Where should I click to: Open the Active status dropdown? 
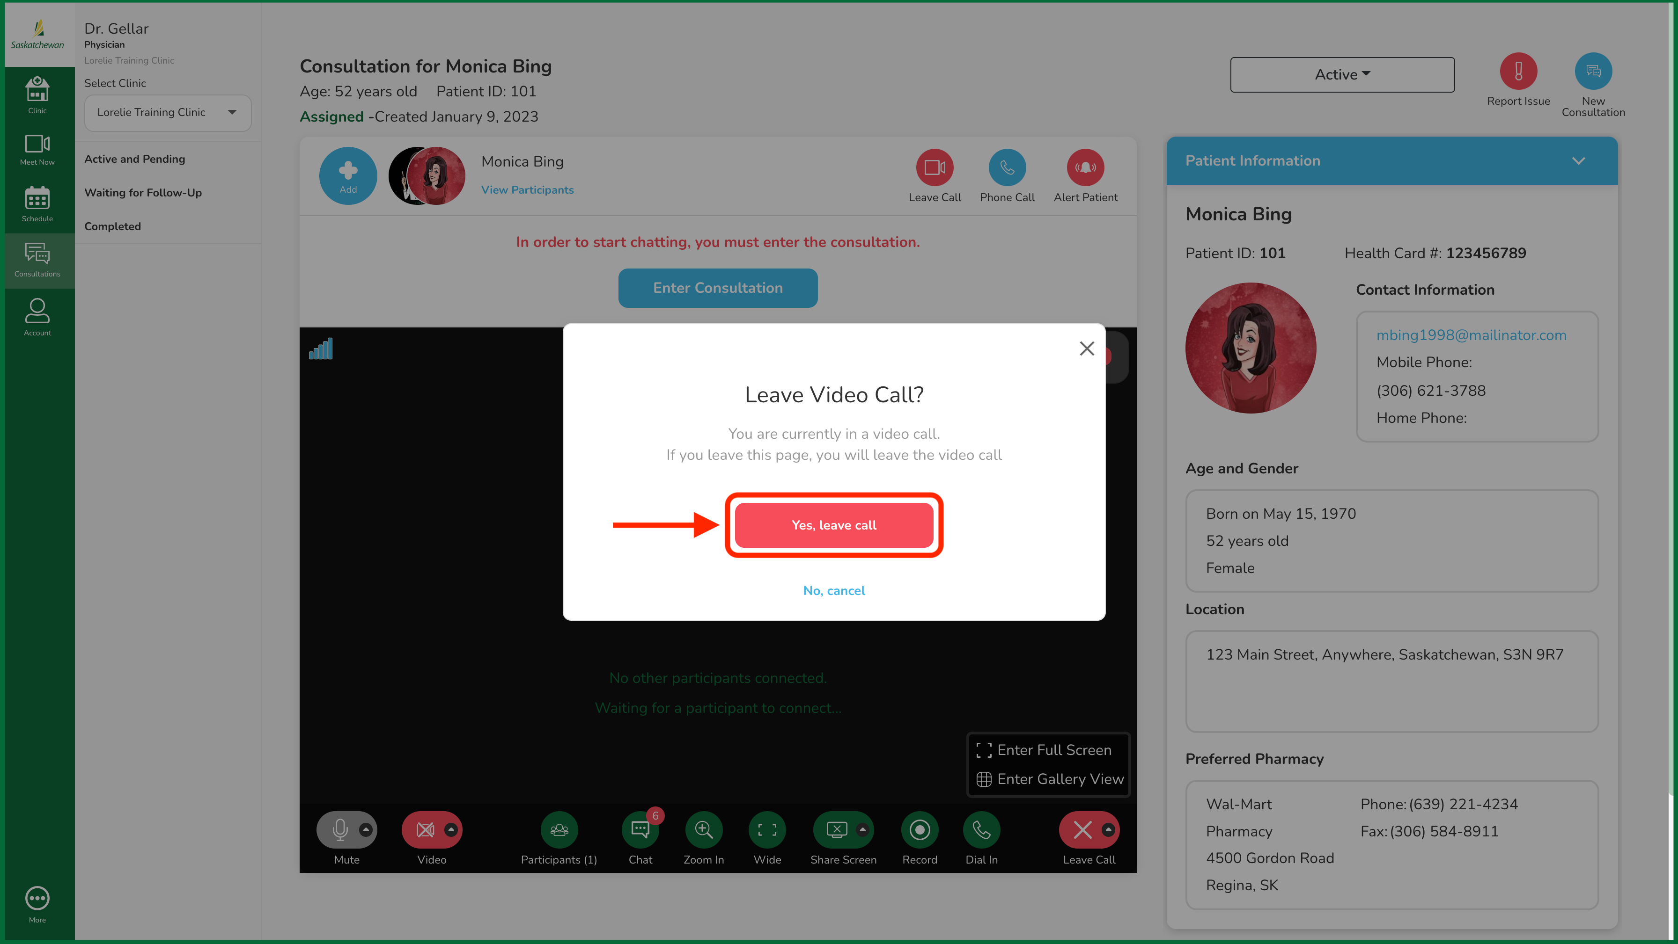pos(1342,75)
